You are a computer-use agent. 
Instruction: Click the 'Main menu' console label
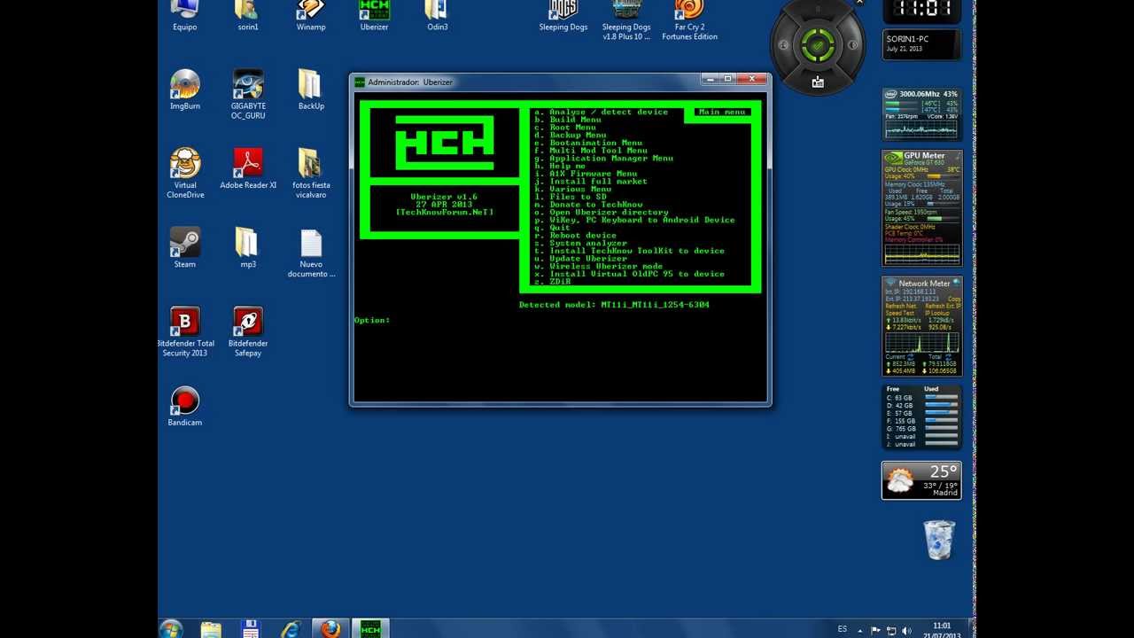tap(722, 113)
